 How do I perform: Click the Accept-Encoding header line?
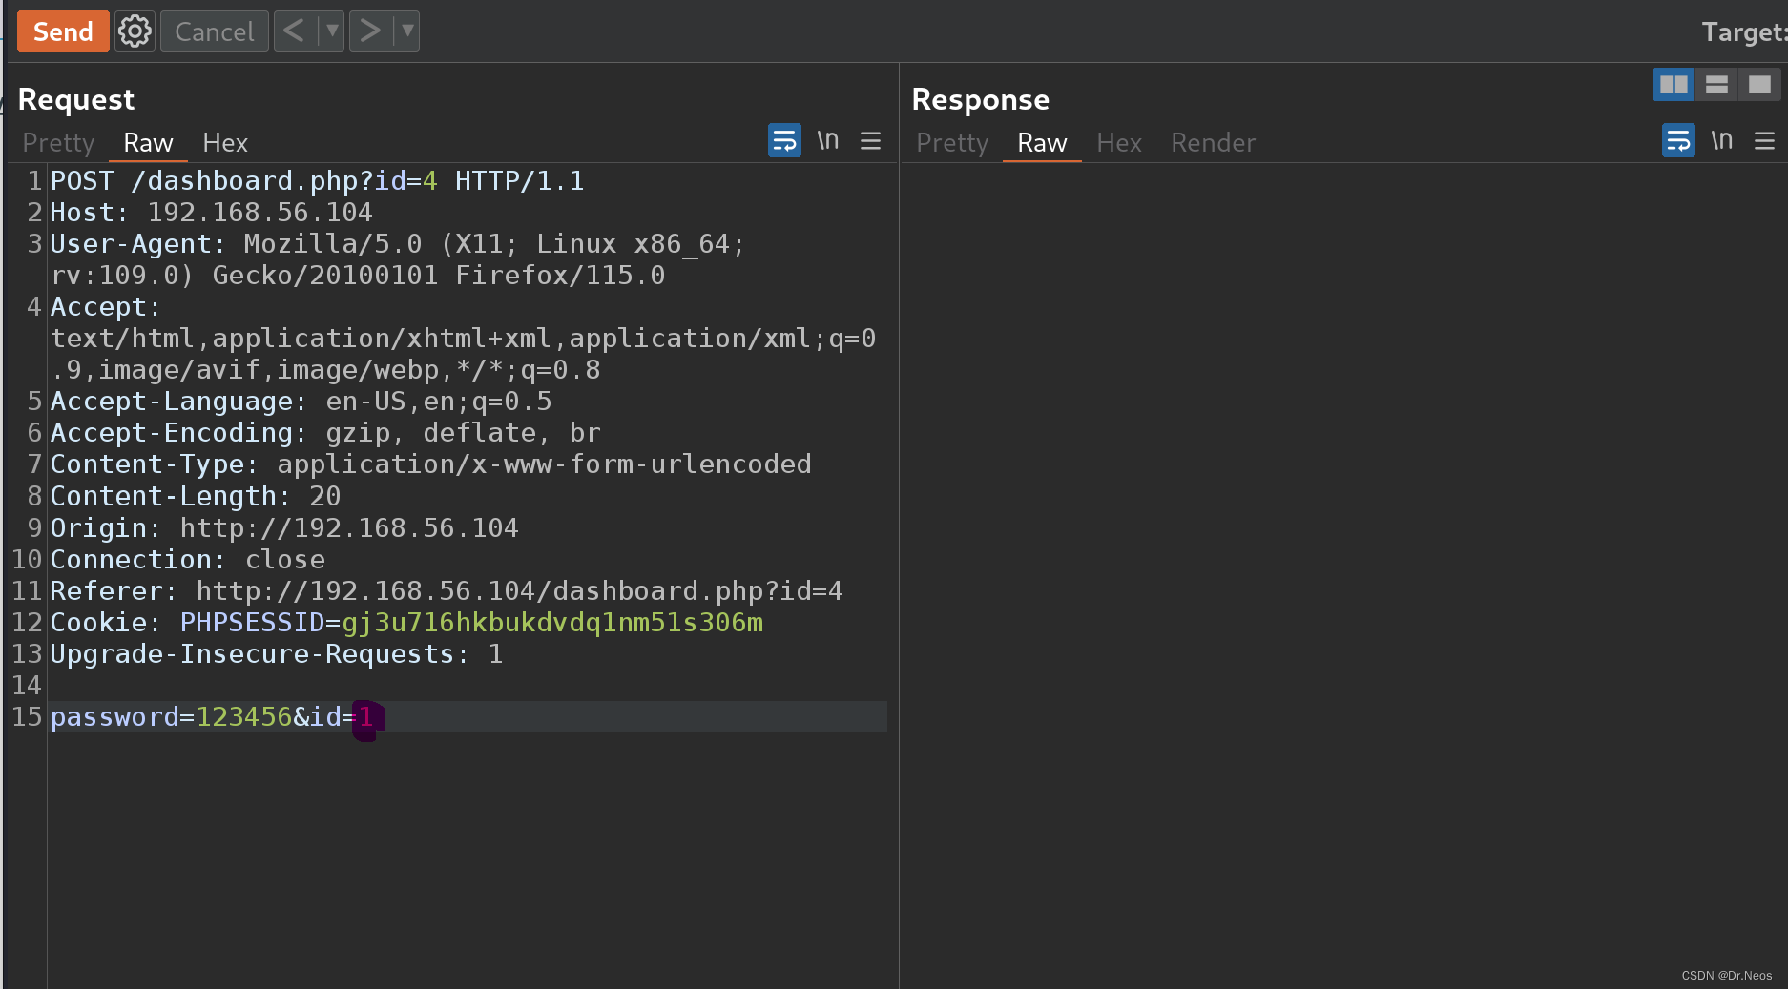pos(325,433)
